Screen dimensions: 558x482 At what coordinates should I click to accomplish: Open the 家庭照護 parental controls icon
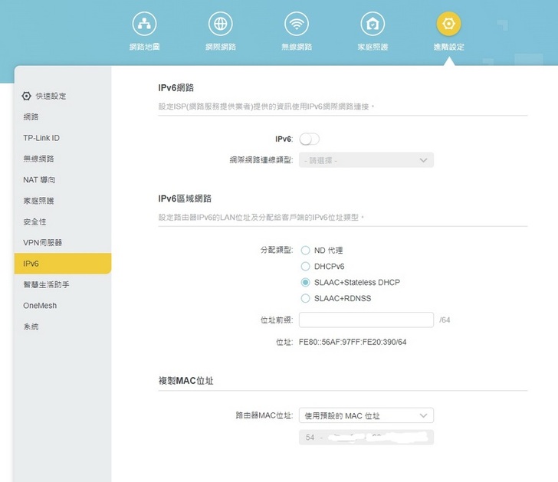(x=373, y=25)
